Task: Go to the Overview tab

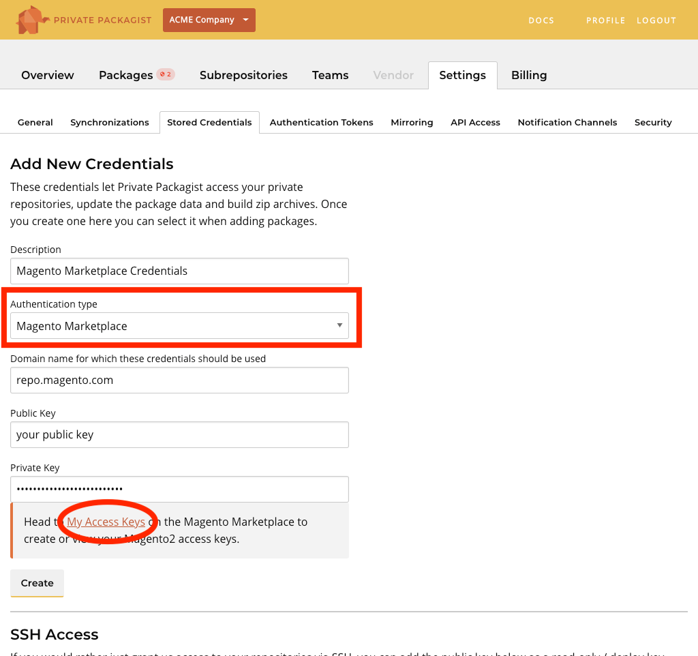Action: coord(47,75)
